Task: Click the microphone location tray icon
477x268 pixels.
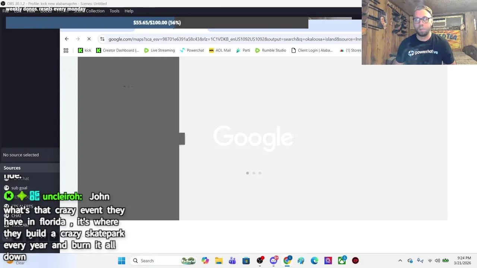Action: coord(420,261)
